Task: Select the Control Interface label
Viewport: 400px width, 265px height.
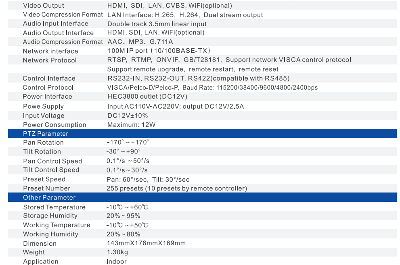Action: [49, 78]
